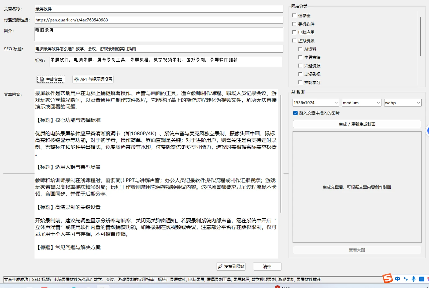Screen dimensions: 429x288
Task: Open the 1536x1024 cover size dropdown
Action: [316, 103]
